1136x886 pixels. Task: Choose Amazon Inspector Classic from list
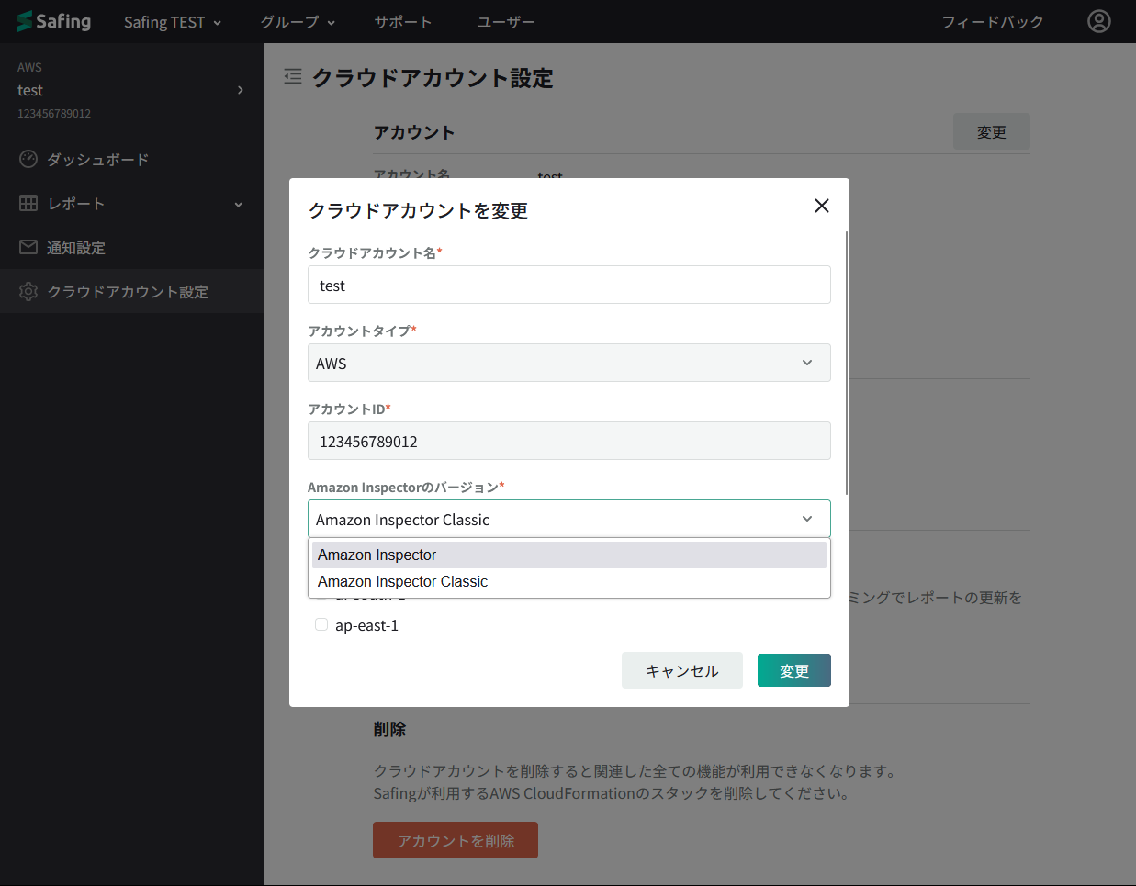pos(568,581)
